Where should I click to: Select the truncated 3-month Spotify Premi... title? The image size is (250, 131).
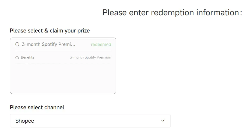click(x=49, y=44)
